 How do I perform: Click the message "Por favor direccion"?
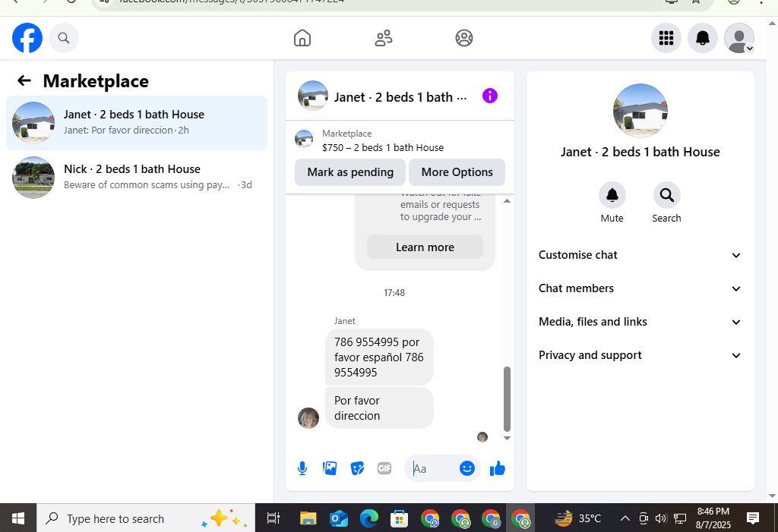(x=379, y=408)
